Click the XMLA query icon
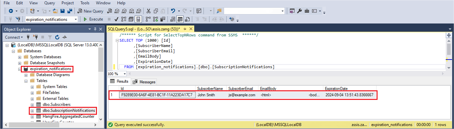Screen dimensions: 454x129 pyautogui.click(x=131, y=11)
